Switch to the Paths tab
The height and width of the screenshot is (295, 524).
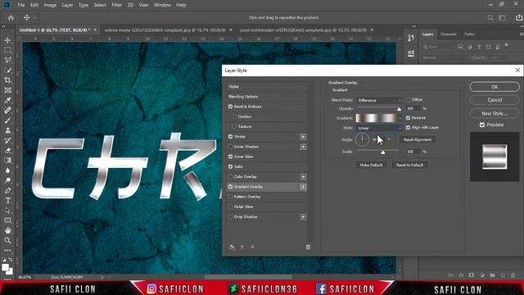(x=469, y=34)
